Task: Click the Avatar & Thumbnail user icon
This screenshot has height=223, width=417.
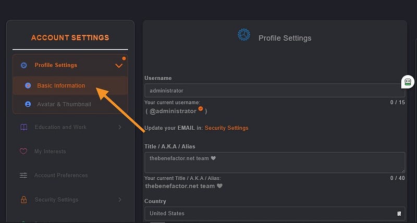Action: [28, 104]
